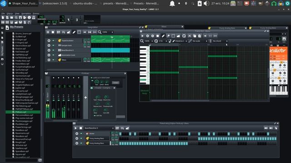This screenshot has width=291, height=163.
Task: Click the TripleOscillator track name button
Action: (70, 41)
